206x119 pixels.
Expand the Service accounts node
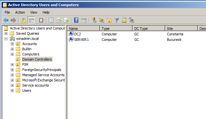click(x=12, y=86)
